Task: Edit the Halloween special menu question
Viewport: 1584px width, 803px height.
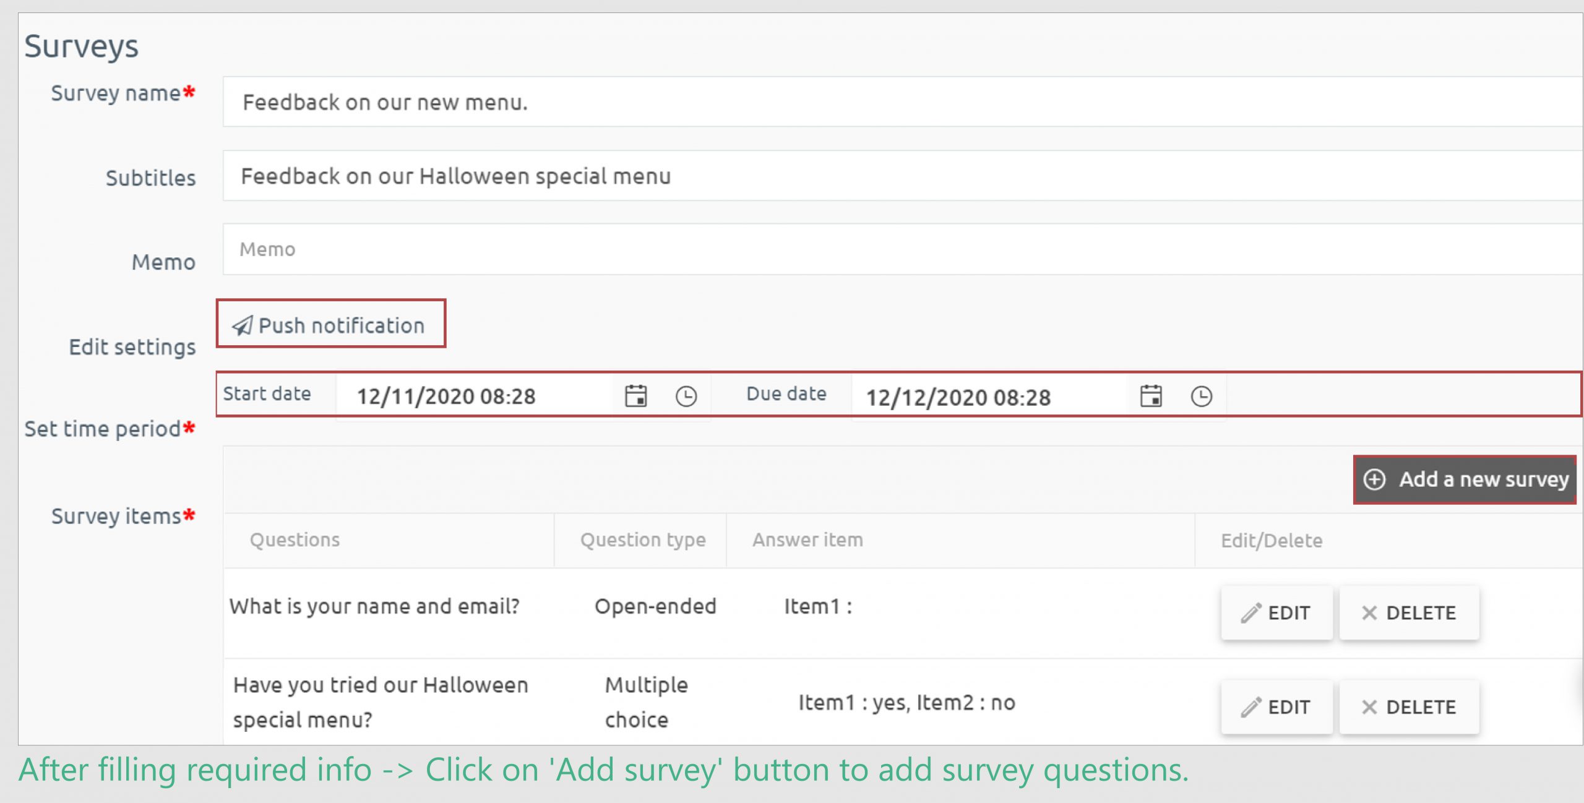Action: tap(1276, 706)
